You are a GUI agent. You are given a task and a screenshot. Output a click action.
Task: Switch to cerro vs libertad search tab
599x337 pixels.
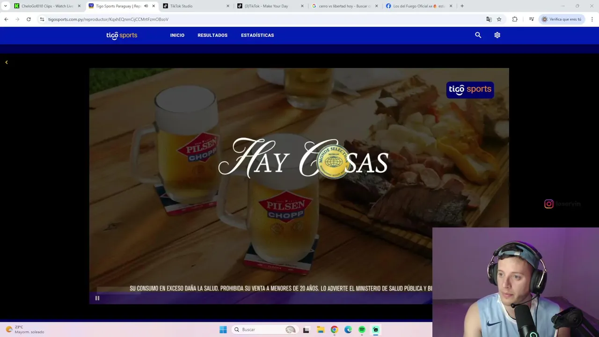tap(344, 6)
